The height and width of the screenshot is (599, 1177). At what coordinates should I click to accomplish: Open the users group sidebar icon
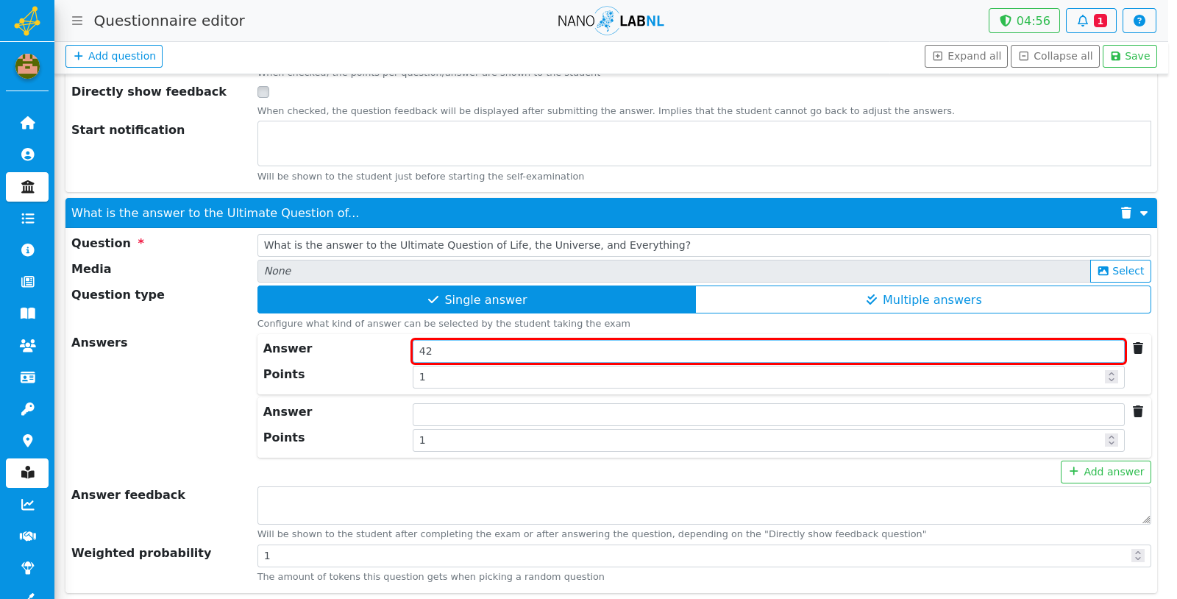pyautogui.click(x=27, y=345)
